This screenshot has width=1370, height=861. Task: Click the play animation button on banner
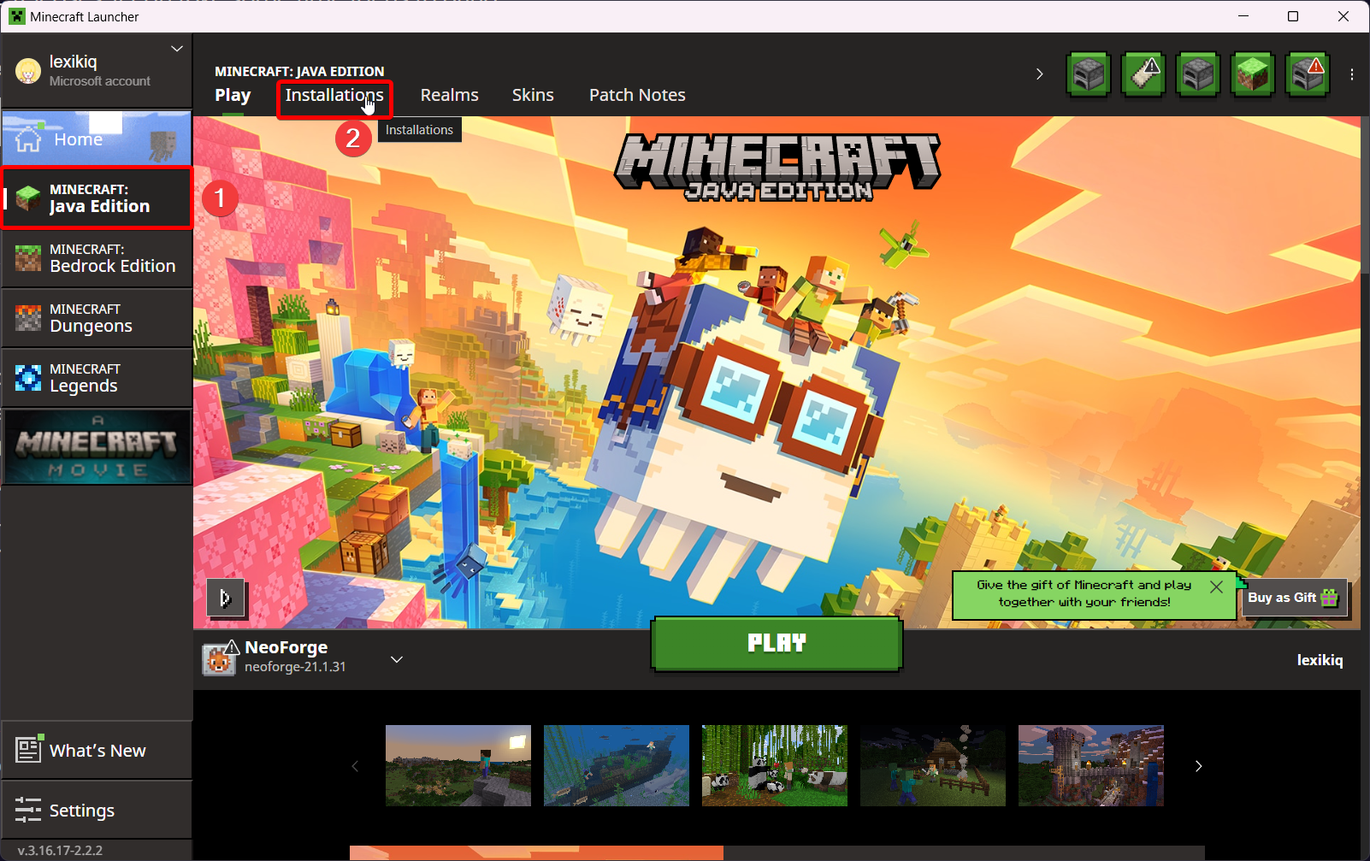(226, 598)
